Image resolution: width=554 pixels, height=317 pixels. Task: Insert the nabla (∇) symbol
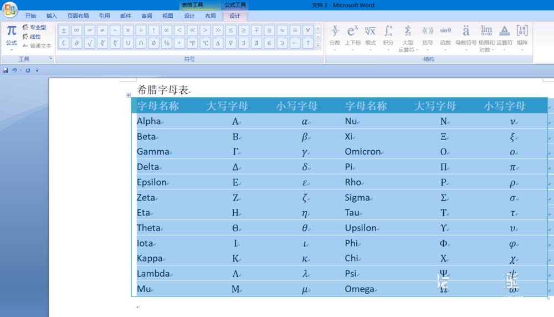[230, 43]
